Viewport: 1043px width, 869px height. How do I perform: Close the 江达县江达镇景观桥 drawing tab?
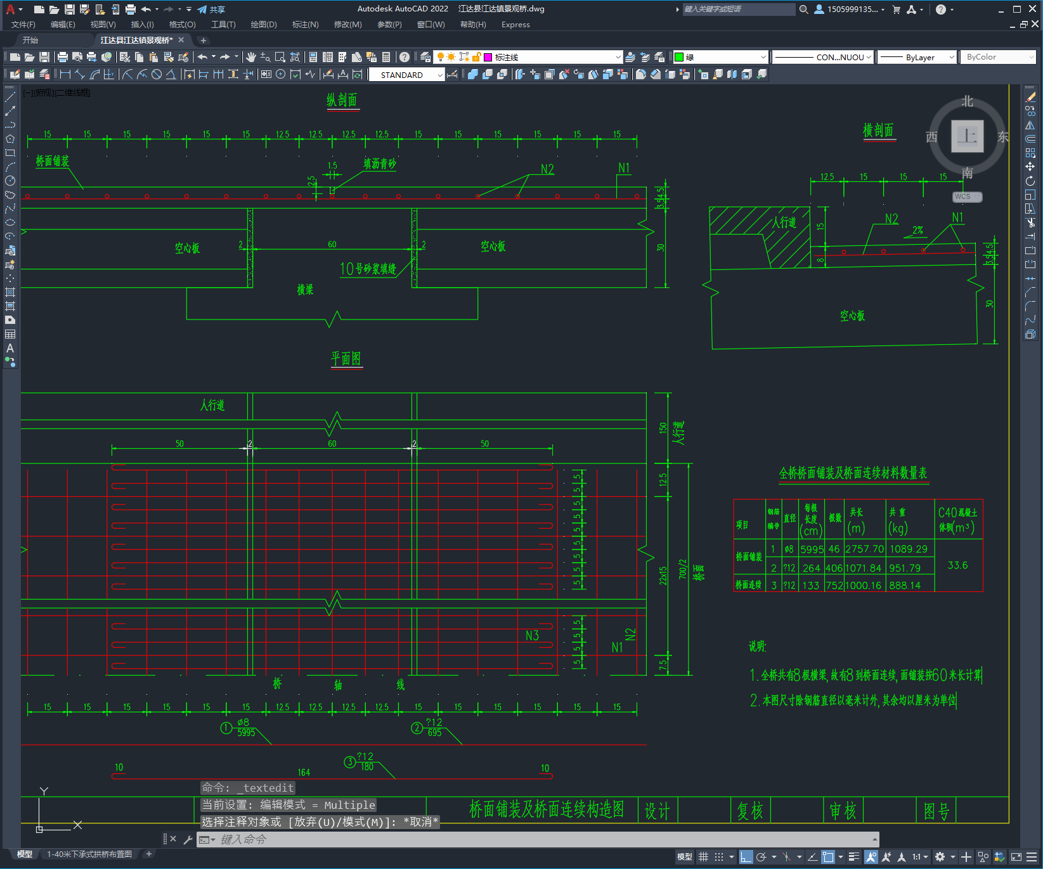181,39
